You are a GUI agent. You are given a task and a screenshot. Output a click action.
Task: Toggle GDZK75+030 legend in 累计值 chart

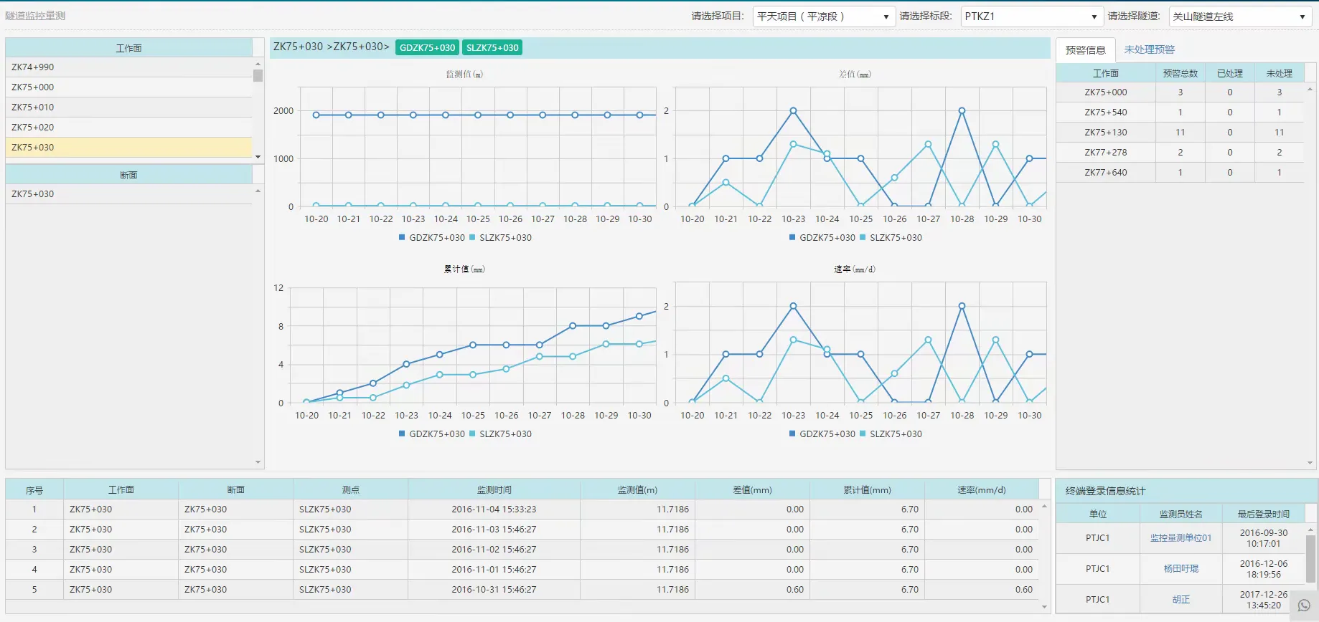431,434
